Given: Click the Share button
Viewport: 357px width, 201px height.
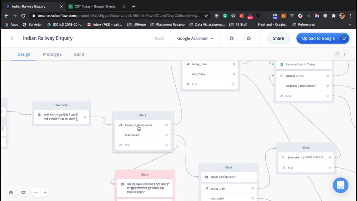Looking at the screenshot, I should [278, 39].
